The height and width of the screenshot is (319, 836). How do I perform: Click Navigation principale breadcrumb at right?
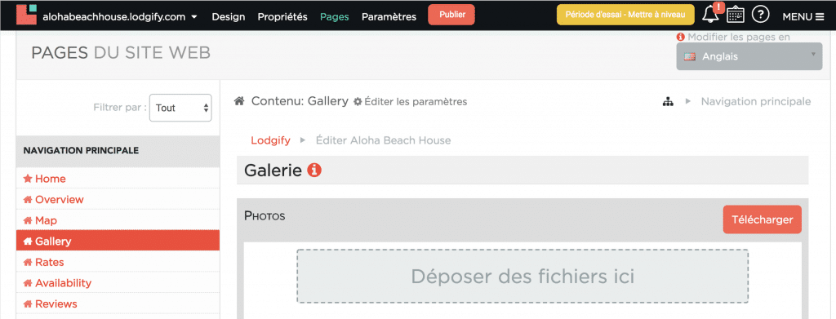pyautogui.click(x=755, y=101)
